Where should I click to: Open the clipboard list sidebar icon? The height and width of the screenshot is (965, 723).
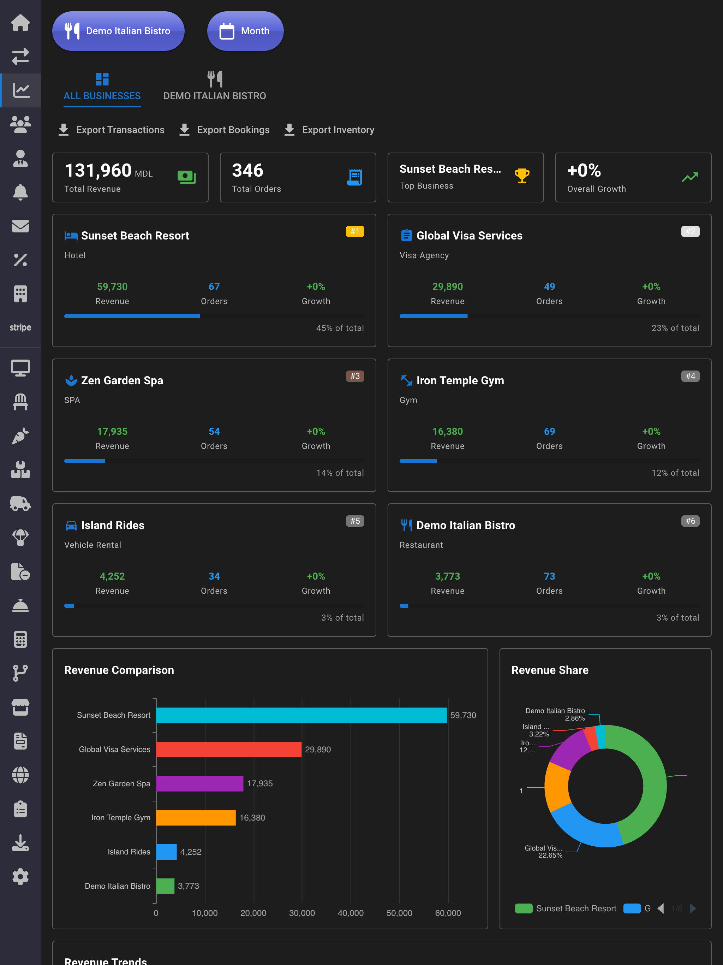[x=20, y=809]
